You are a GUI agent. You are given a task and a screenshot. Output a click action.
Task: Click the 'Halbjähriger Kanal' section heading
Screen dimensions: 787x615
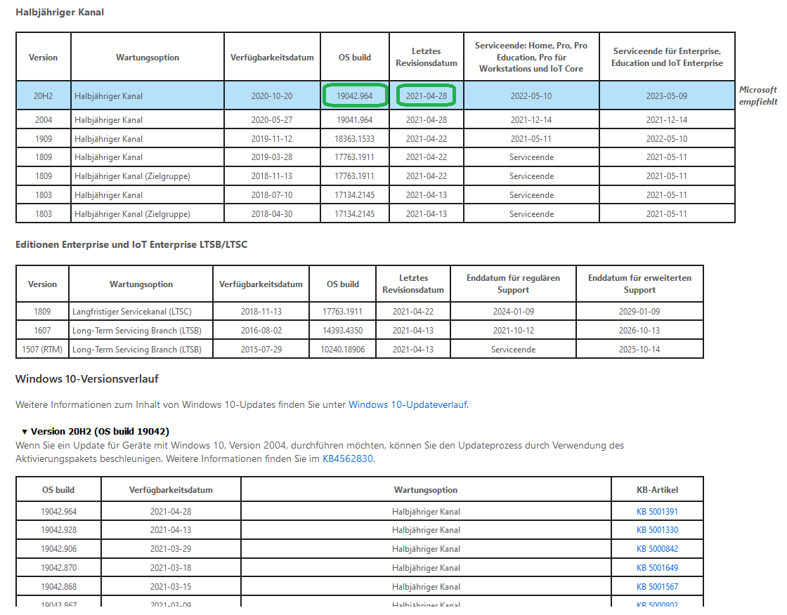[60, 12]
